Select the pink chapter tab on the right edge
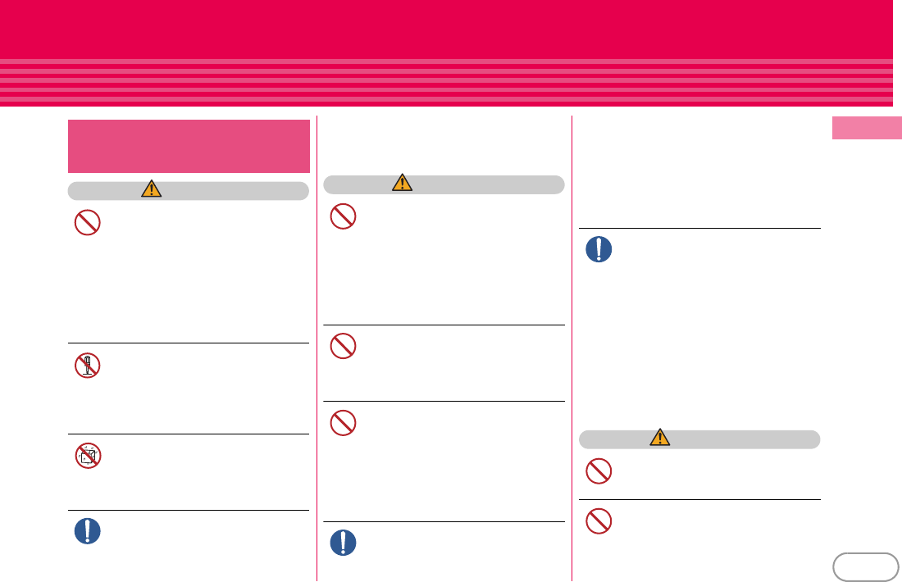 pyautogui.click(x=867, y=128)
